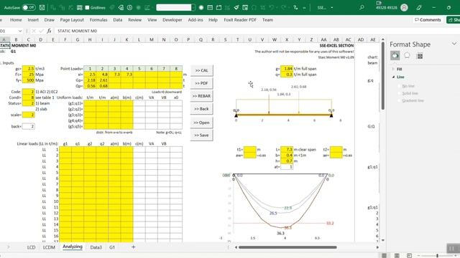Open the Home ribbon tab
460x258 pixels.
point(16,20)
